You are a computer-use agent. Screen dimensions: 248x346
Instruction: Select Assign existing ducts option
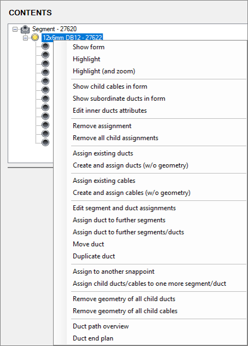(x=103, y=153)
